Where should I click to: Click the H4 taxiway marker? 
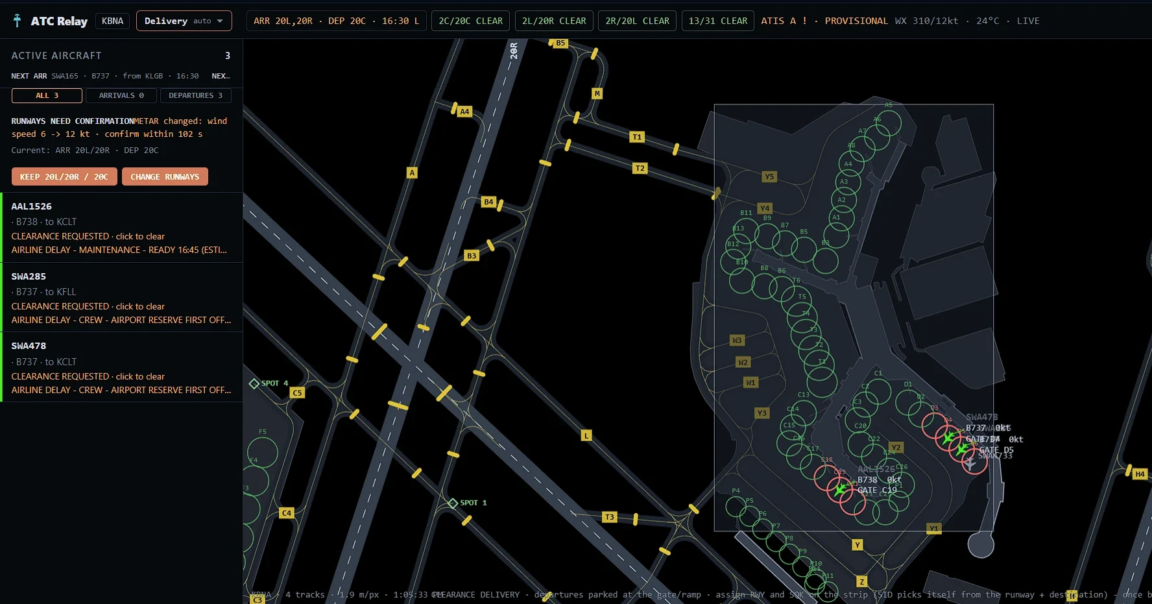1140,474
